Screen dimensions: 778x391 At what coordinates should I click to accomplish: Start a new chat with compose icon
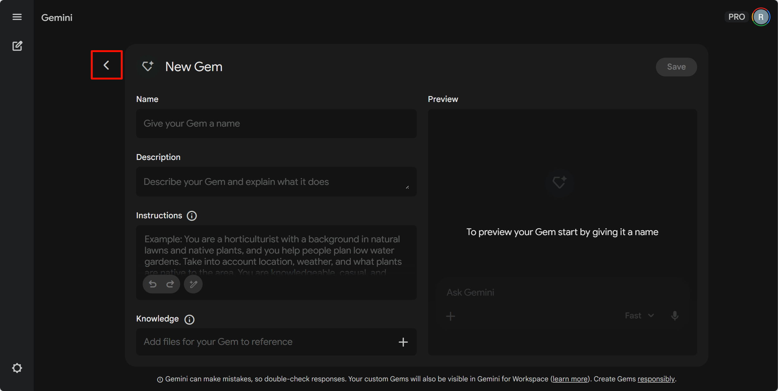17,46
